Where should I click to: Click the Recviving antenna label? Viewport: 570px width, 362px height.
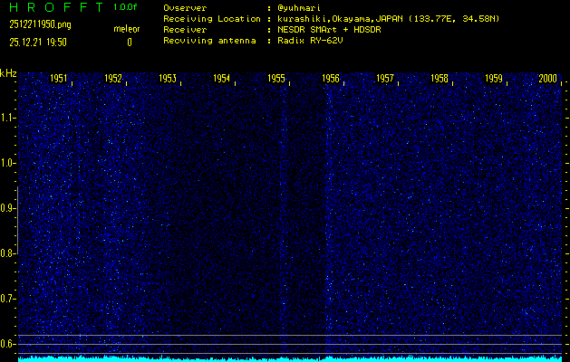[209, 41]
